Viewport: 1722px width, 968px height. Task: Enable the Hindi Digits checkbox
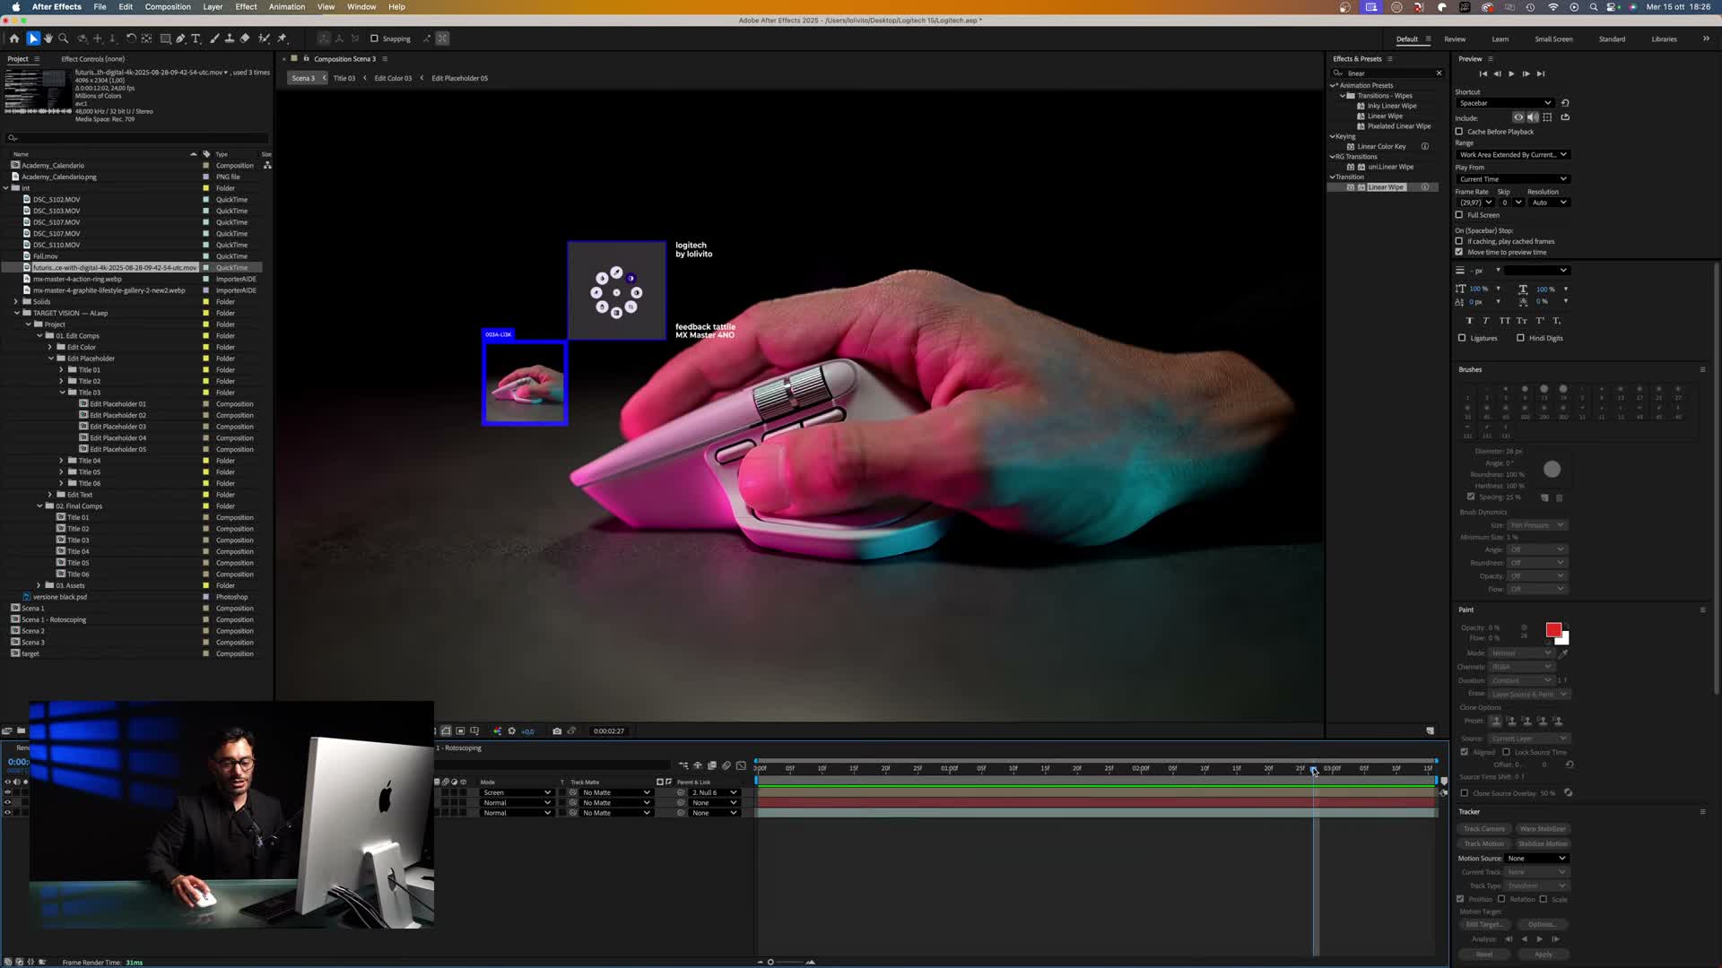1520,338
